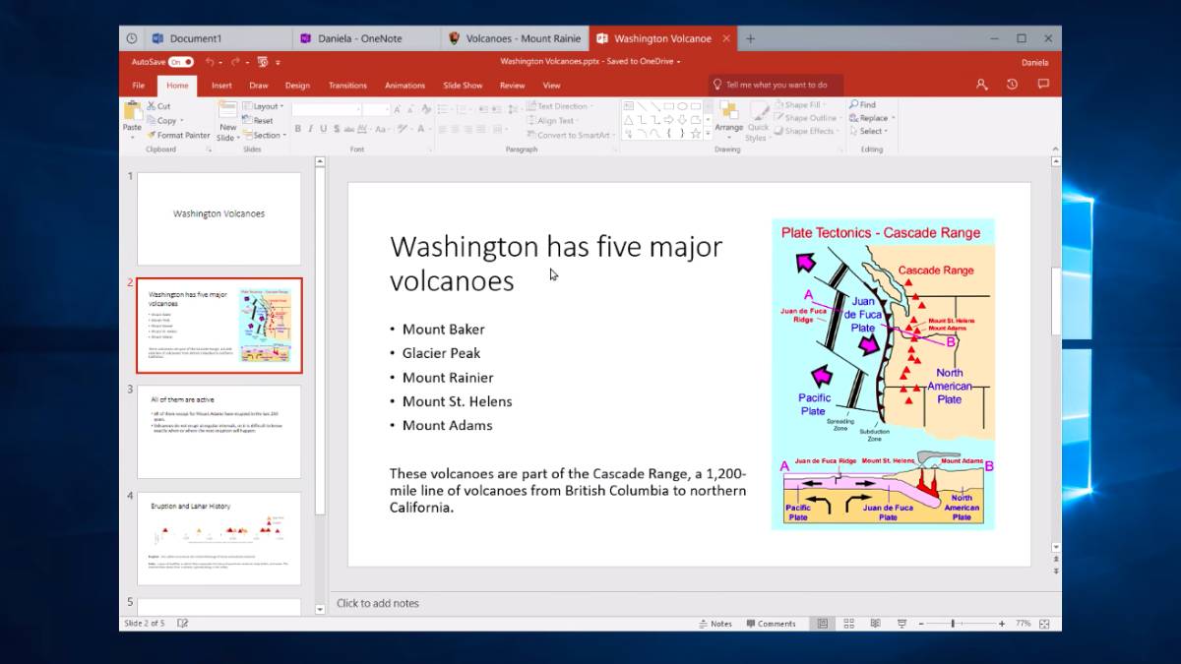
Task: Click the Task View clock icon on tab bar
Action: tap(132, 38)
